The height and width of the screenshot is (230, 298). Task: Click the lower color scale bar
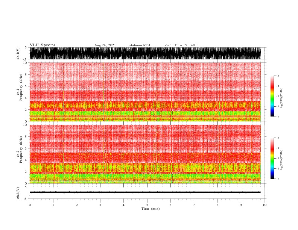[x=272, y=158]
